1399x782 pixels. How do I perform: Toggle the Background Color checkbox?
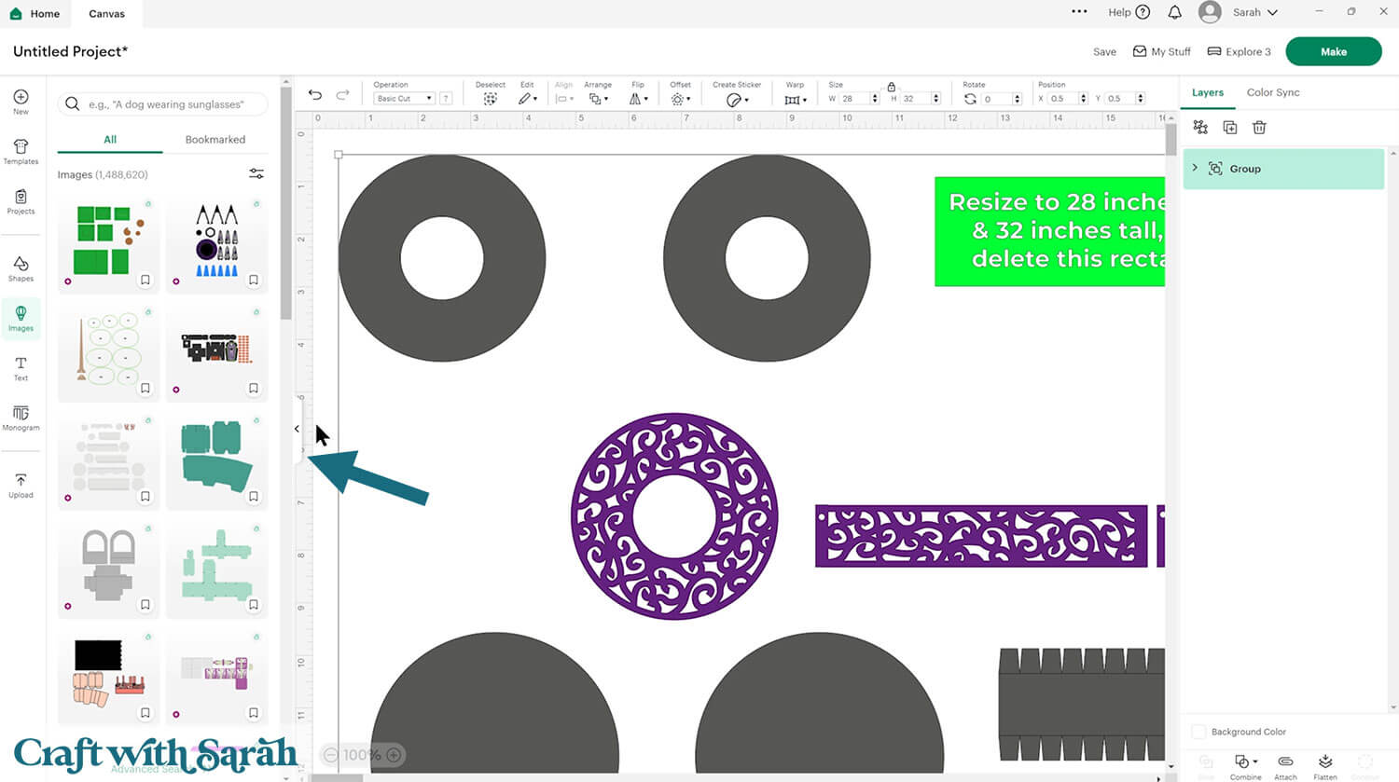tap(1199, 732)
